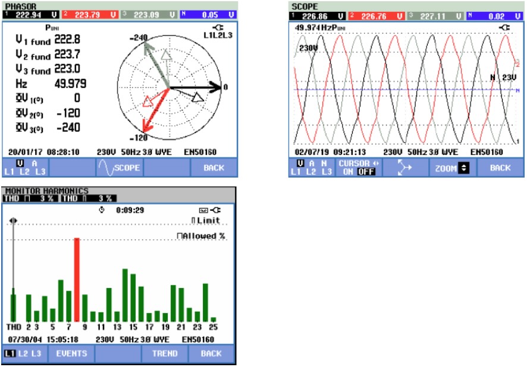Image resolution: width=527 pixels, height=367 pixels.
Task: Click the V3 fund 223.0 value
Action: pyautogui.click(x=67, y=69)
